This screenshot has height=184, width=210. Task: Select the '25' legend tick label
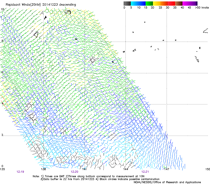pos(160,8)
